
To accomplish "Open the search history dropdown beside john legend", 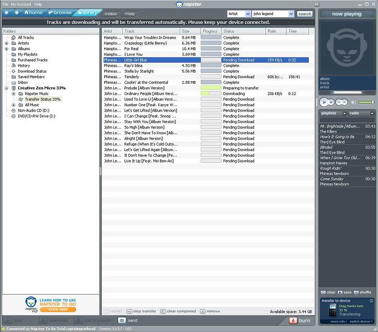I will click(291, 14).
